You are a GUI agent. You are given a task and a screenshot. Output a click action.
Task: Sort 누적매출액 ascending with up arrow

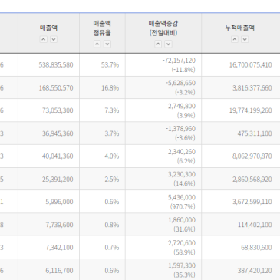pos(235,39)
